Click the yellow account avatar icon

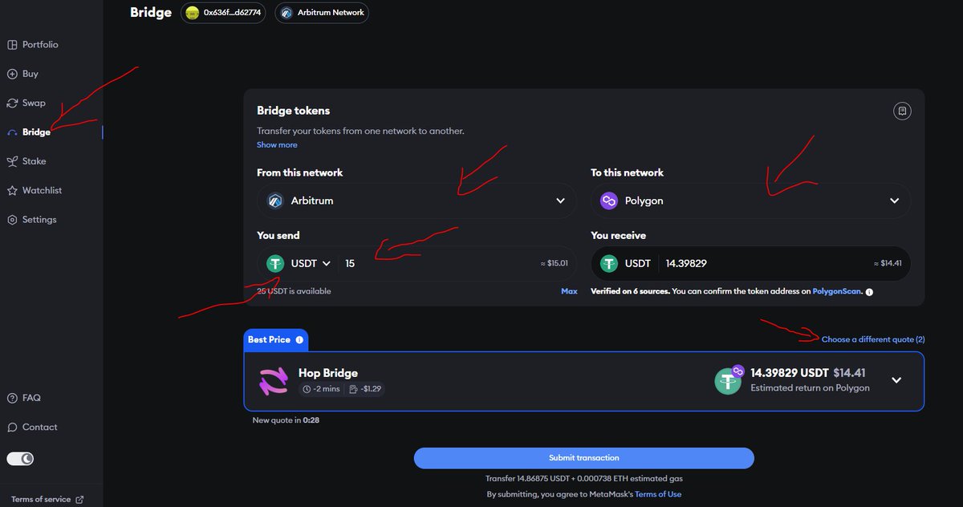click(192, 12)
